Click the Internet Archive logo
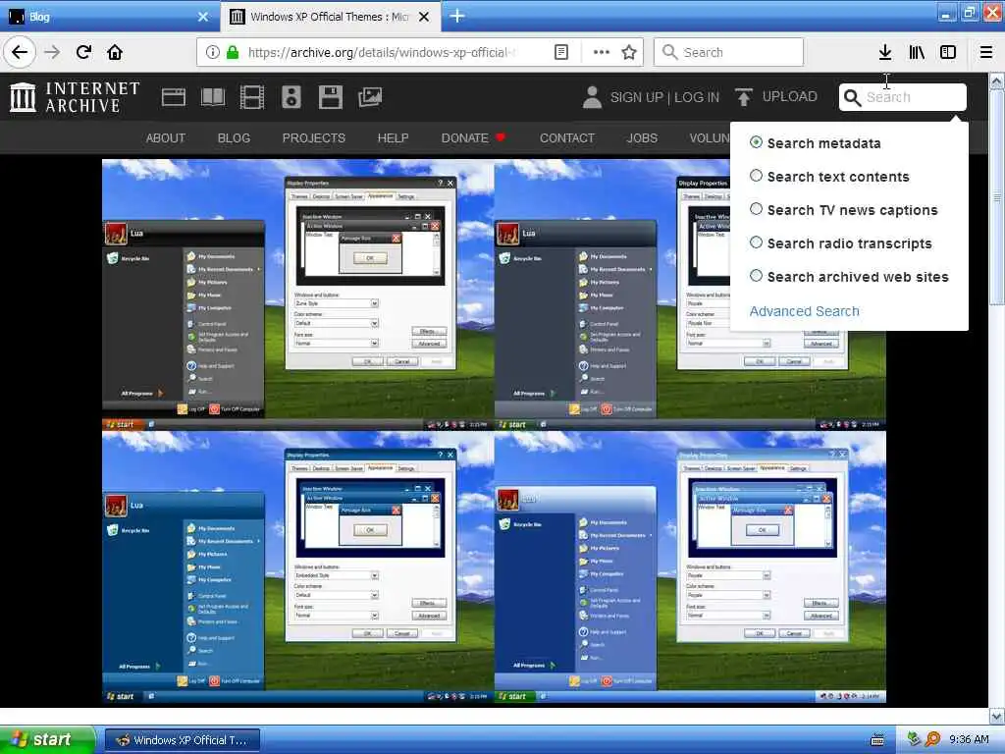 pos(75,97)
